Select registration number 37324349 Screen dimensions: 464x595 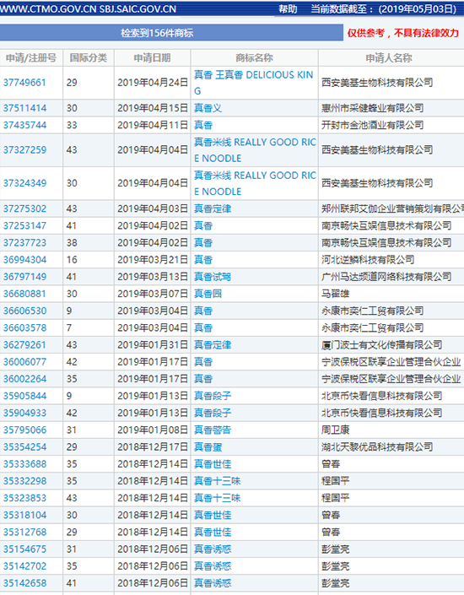24,183
